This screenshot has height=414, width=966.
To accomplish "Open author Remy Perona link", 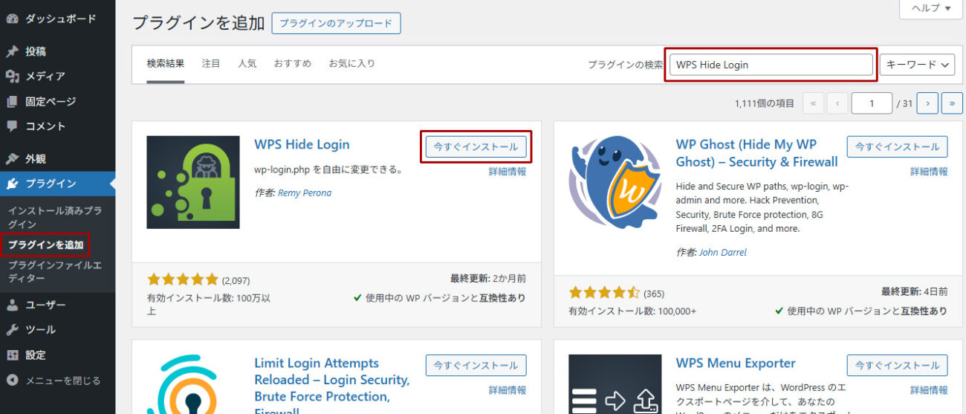I will click(x=305, y=193).
